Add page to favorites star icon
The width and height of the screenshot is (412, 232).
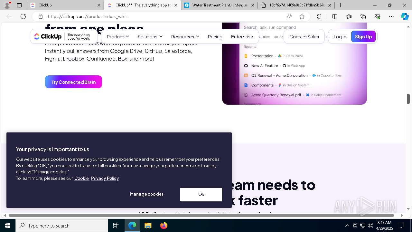point(302,16)
